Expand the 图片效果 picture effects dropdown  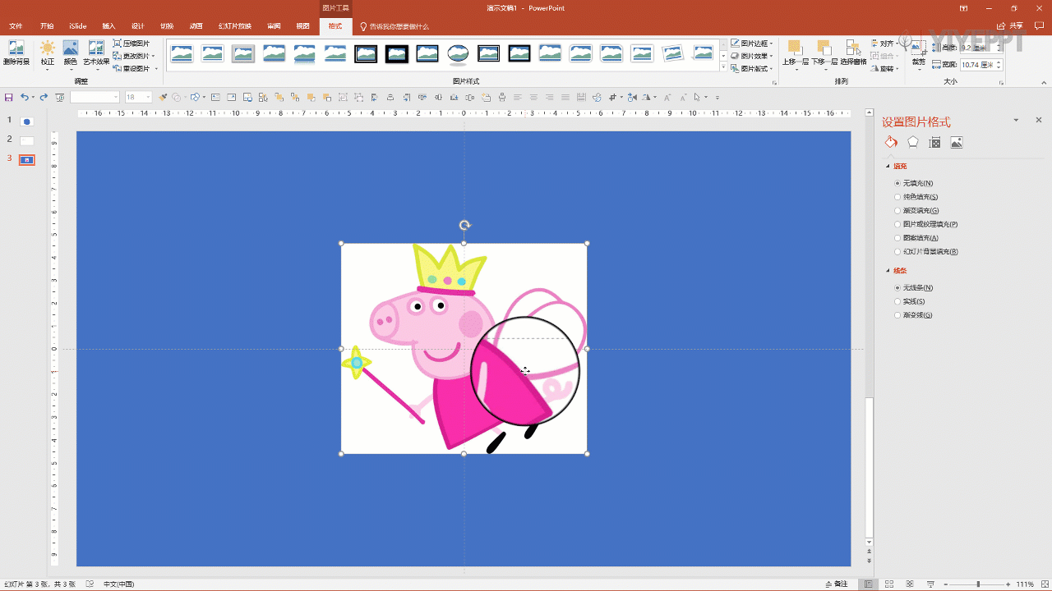751,57
